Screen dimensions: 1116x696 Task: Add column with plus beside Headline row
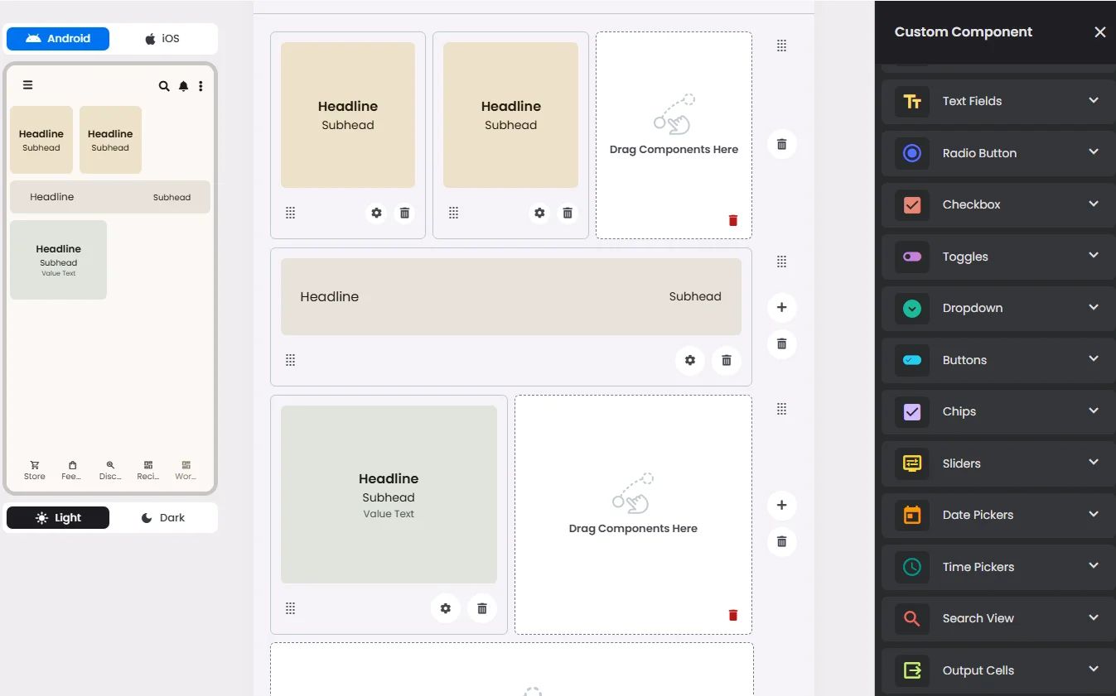point(781,307)
